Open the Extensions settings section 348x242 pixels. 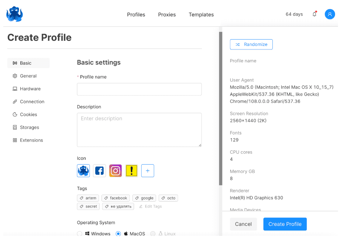point(31,140)
